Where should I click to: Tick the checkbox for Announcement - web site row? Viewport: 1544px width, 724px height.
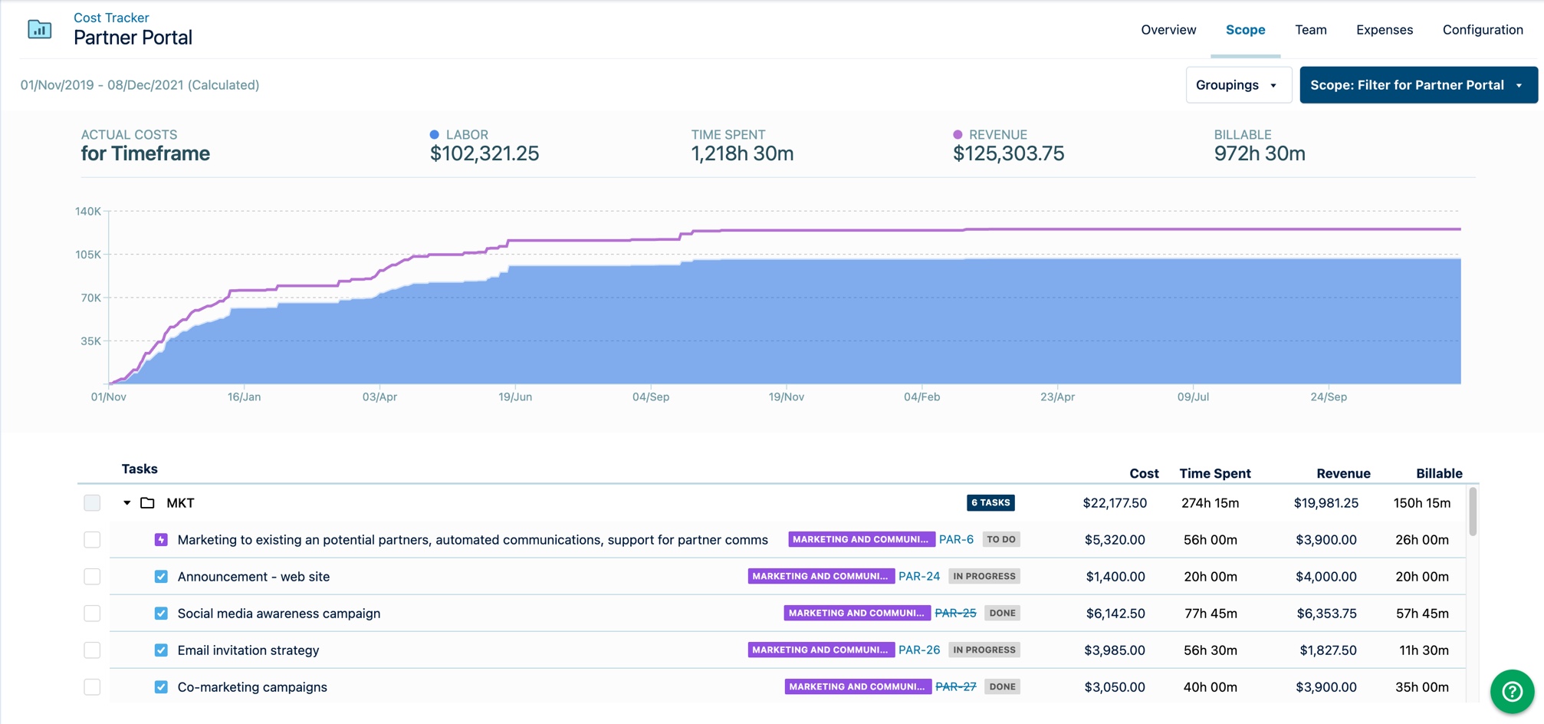point(92,577)
